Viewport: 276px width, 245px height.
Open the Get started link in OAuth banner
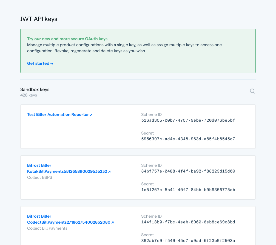click(x=40, y=63)
